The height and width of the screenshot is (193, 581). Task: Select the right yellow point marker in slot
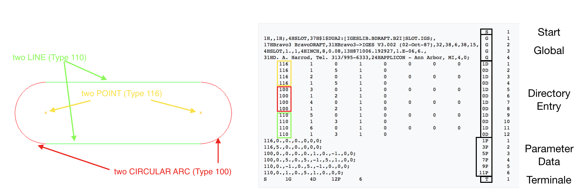click(201, 113)
